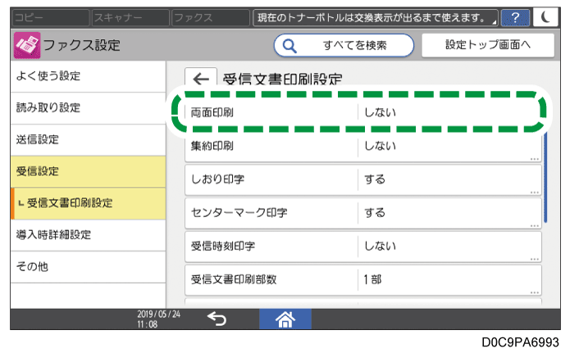Viewport: 570px width, 353px height.
Task: Select 導入時詳細設定 in sidebar
Action: pyautogui.click(x=88, y=235)
